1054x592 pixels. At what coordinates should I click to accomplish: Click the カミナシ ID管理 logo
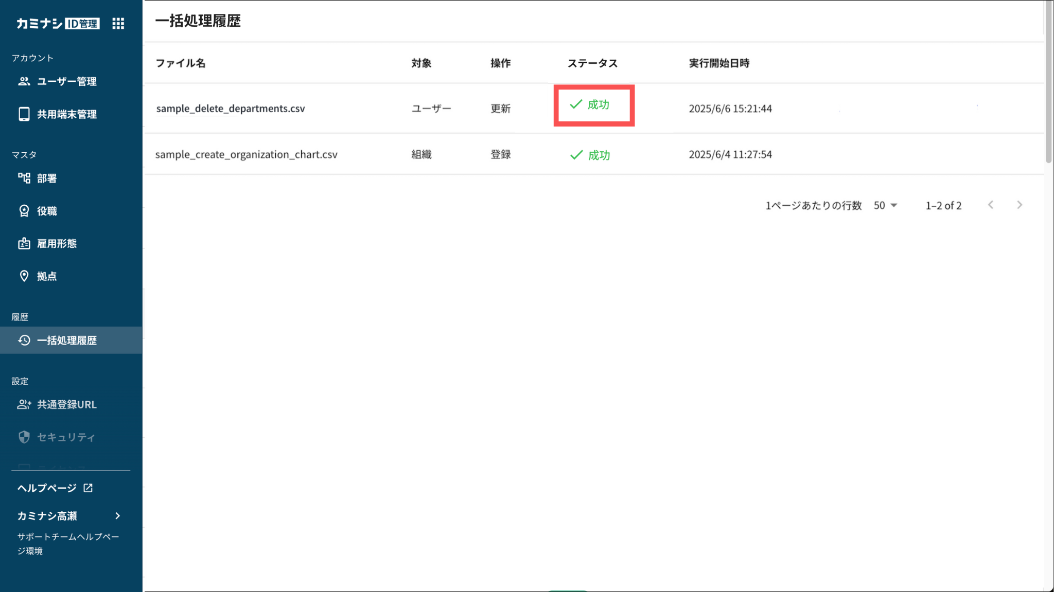[58, 24]
